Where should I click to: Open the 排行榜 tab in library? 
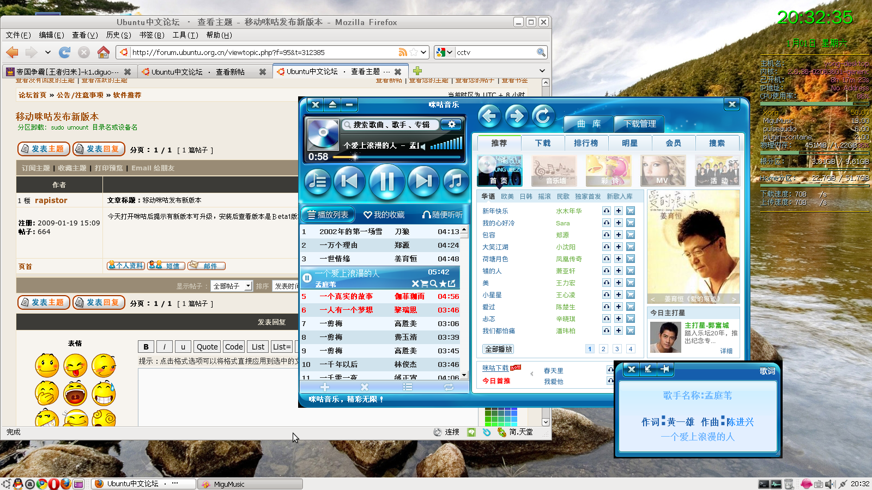(x=586, y=143)
